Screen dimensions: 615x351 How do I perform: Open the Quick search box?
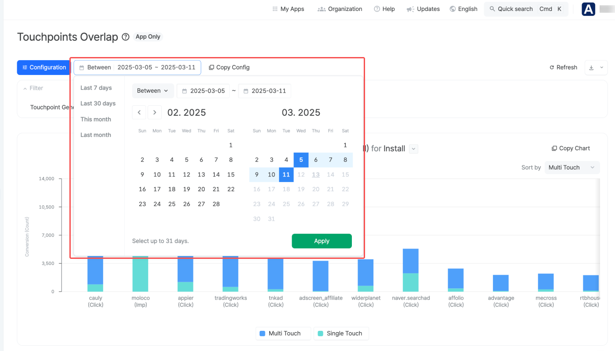(526, 9)
